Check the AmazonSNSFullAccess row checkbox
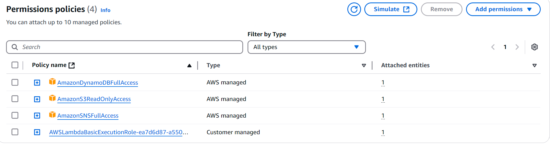 coord(15,115)
